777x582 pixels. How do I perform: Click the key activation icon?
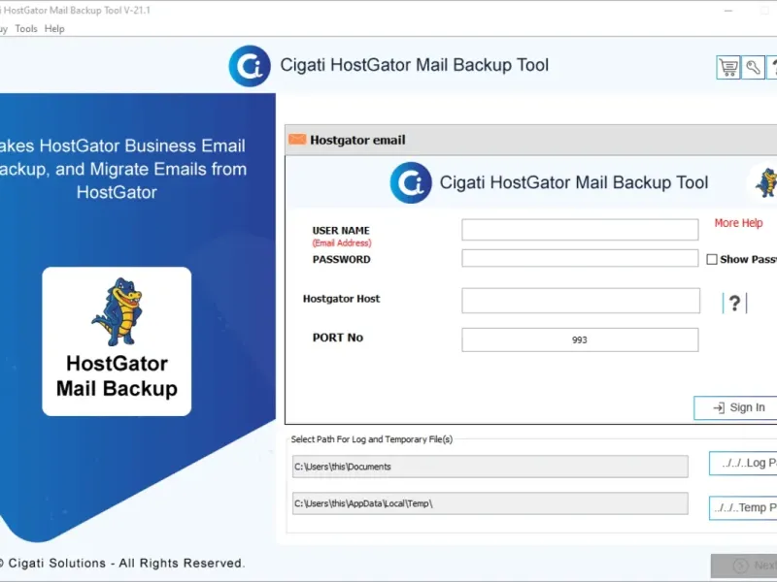pyautogui.click(x=753, y=67)
